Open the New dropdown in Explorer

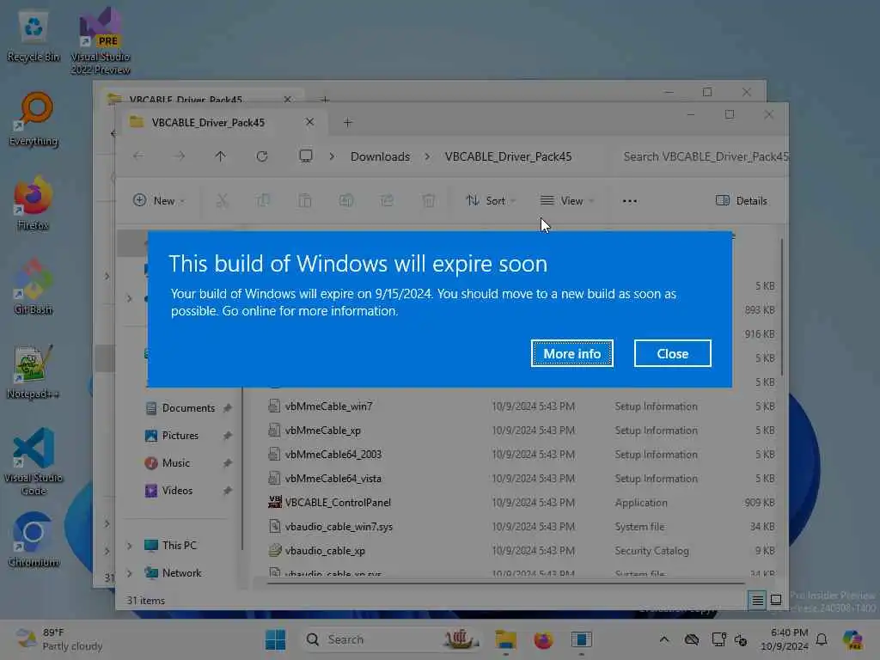pos(159,200)
